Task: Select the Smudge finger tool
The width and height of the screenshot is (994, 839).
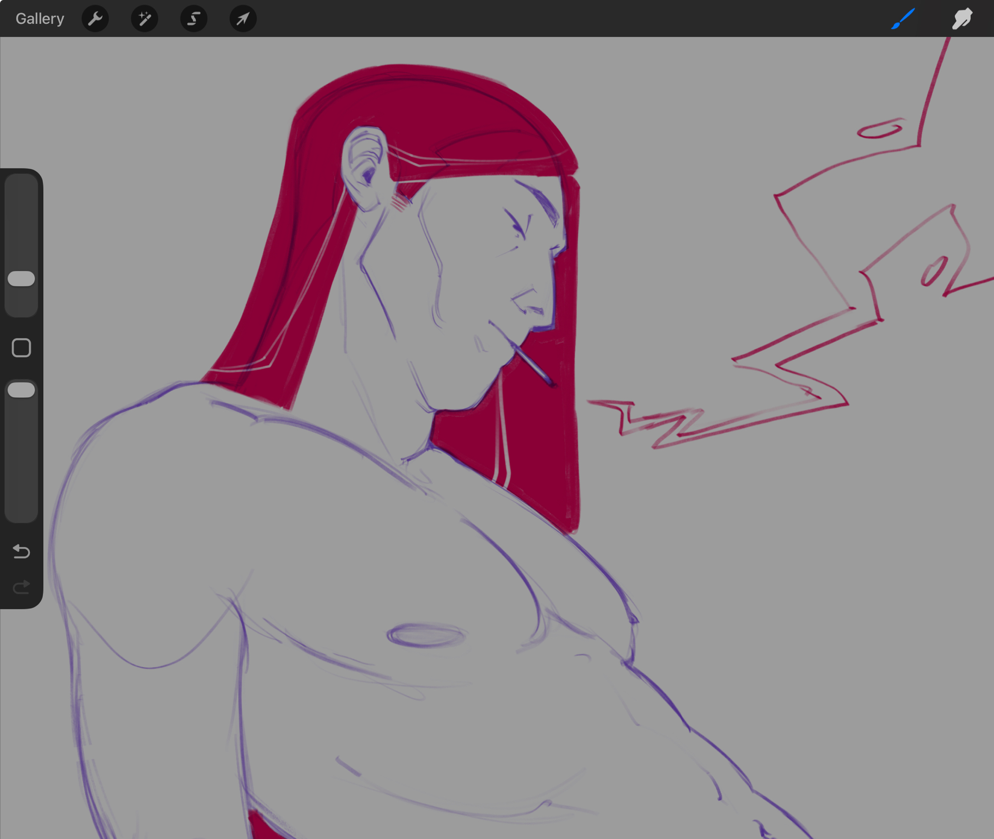Action: point(962,19)
